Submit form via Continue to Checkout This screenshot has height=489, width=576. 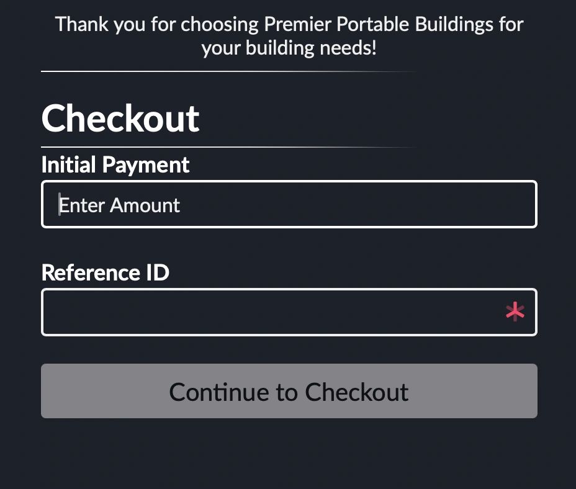(289, 392)
